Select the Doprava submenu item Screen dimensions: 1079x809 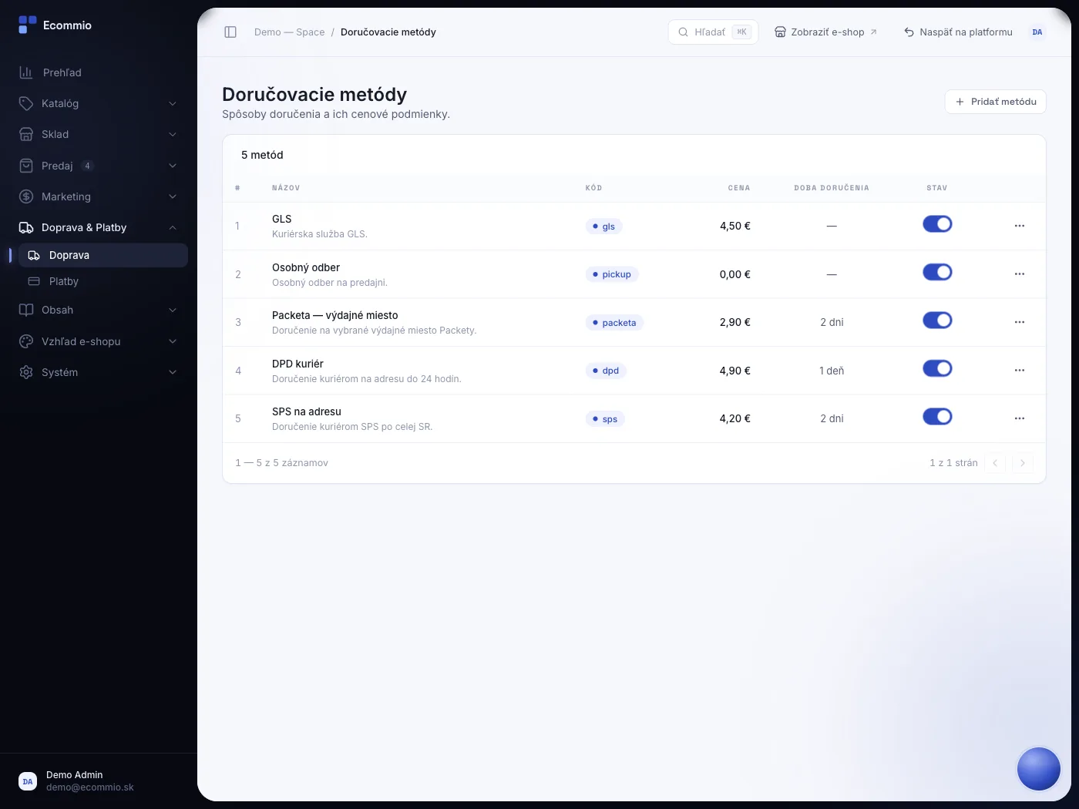(103, 255)
